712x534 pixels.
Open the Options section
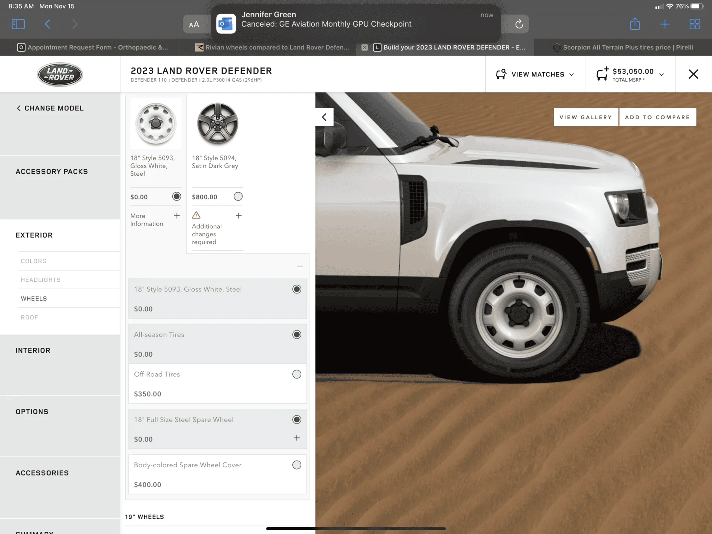tap(32, 412)
